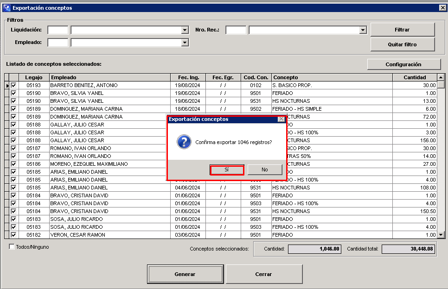This screenshot has height=289, width=448.
Task: Select the 150.50 quantity cell
Action: pyautogui.click(x=415, y=211)
